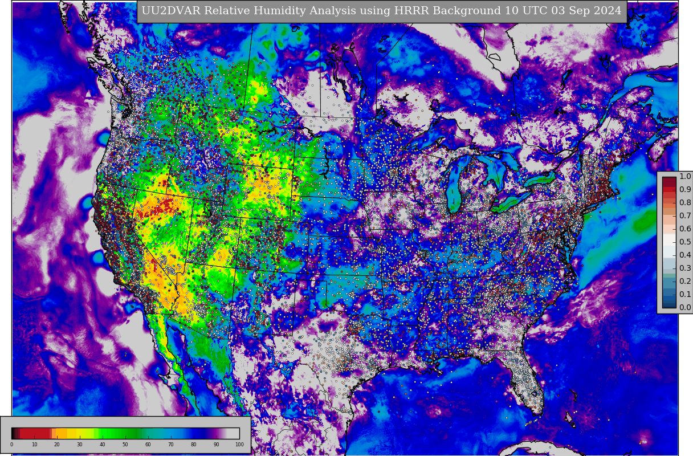Pick the red segment of the humidity colorbar
The image size is (693, 456).
click(x=35, y=433)
